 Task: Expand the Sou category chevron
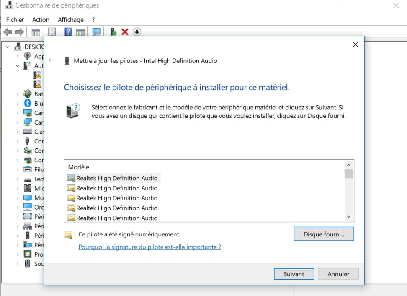(18, 264)
